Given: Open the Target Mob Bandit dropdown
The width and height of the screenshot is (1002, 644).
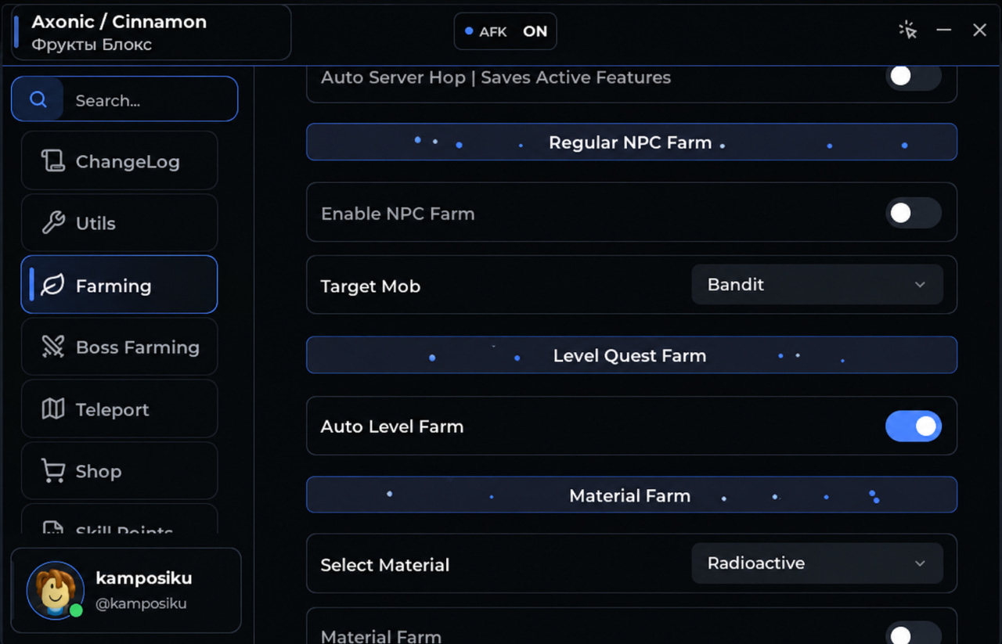Looking at the screenshot, I should tap(816, 285).
